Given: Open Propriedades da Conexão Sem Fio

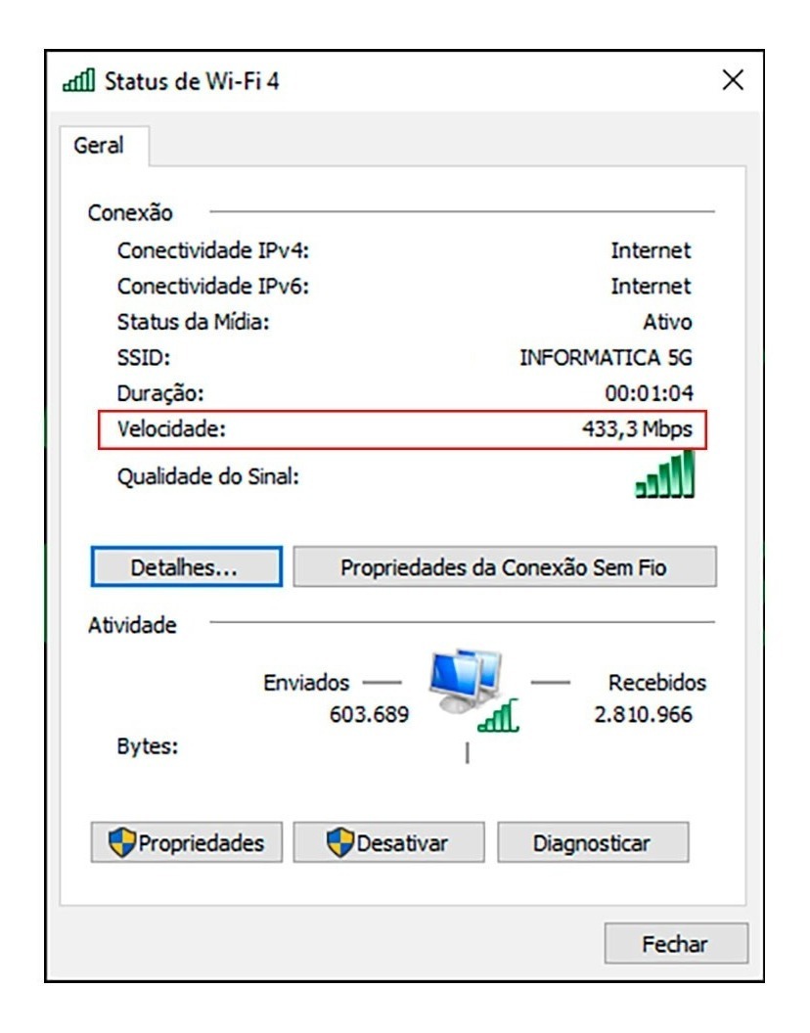Looking at the screenshot, I should point(504,566).
